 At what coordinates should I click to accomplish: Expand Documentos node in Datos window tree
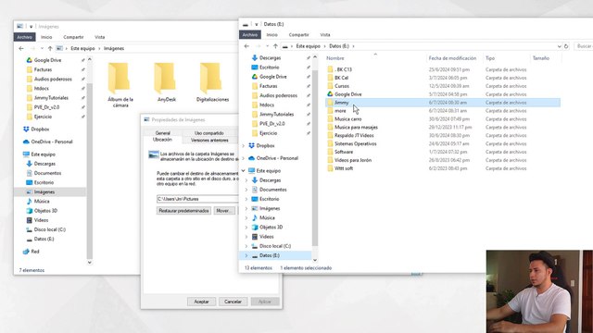coord(246,190)
